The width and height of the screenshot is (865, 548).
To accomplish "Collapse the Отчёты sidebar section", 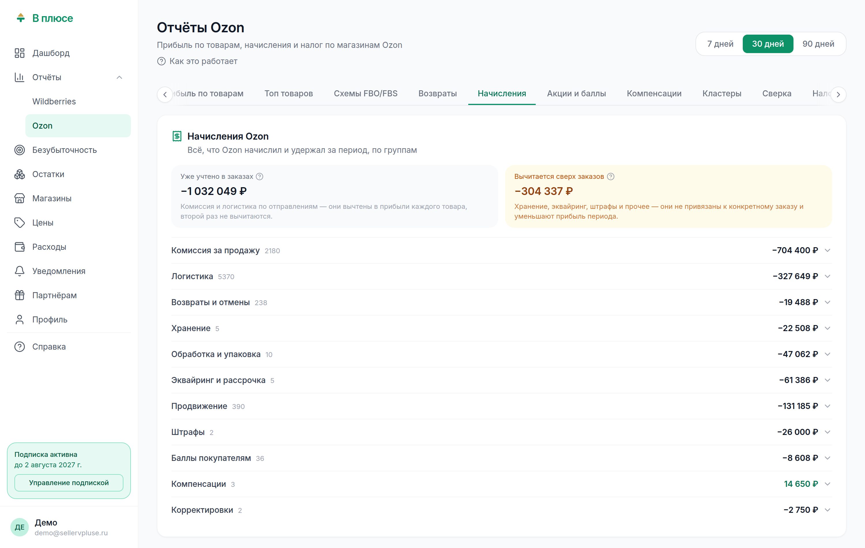I will (119, 77).
